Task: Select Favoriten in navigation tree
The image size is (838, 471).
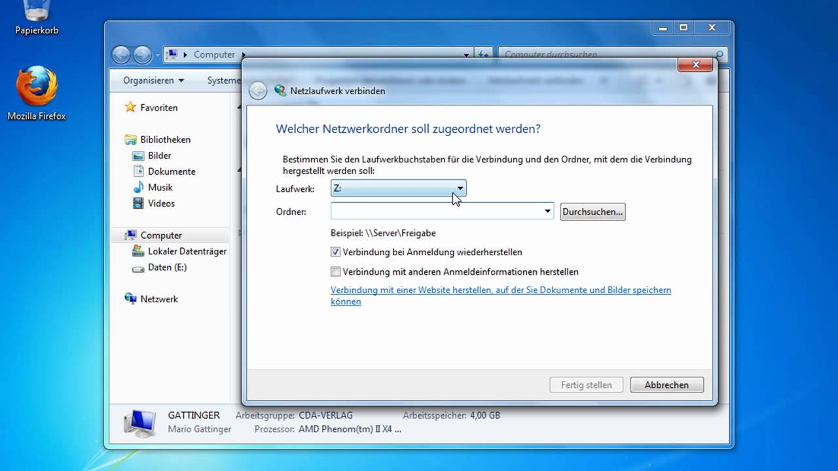Action: tap(159, 107)
